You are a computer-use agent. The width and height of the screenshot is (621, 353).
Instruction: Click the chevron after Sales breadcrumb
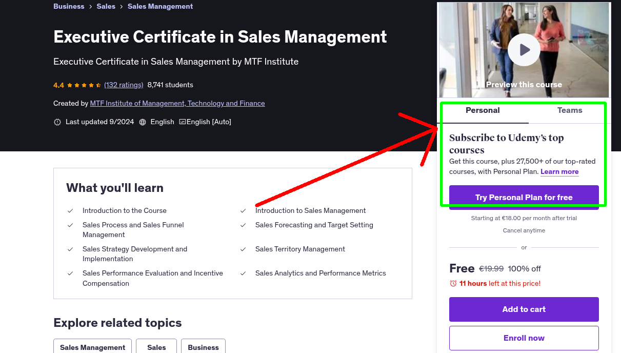point(121,7)
